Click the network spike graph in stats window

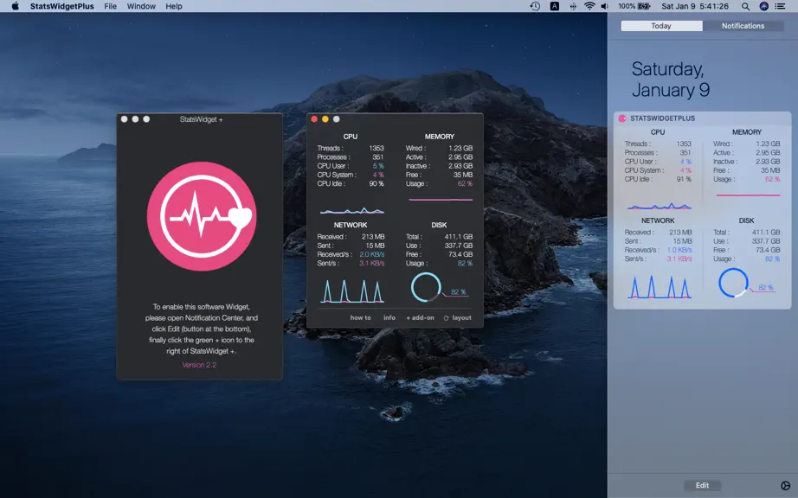coord(351,291)
